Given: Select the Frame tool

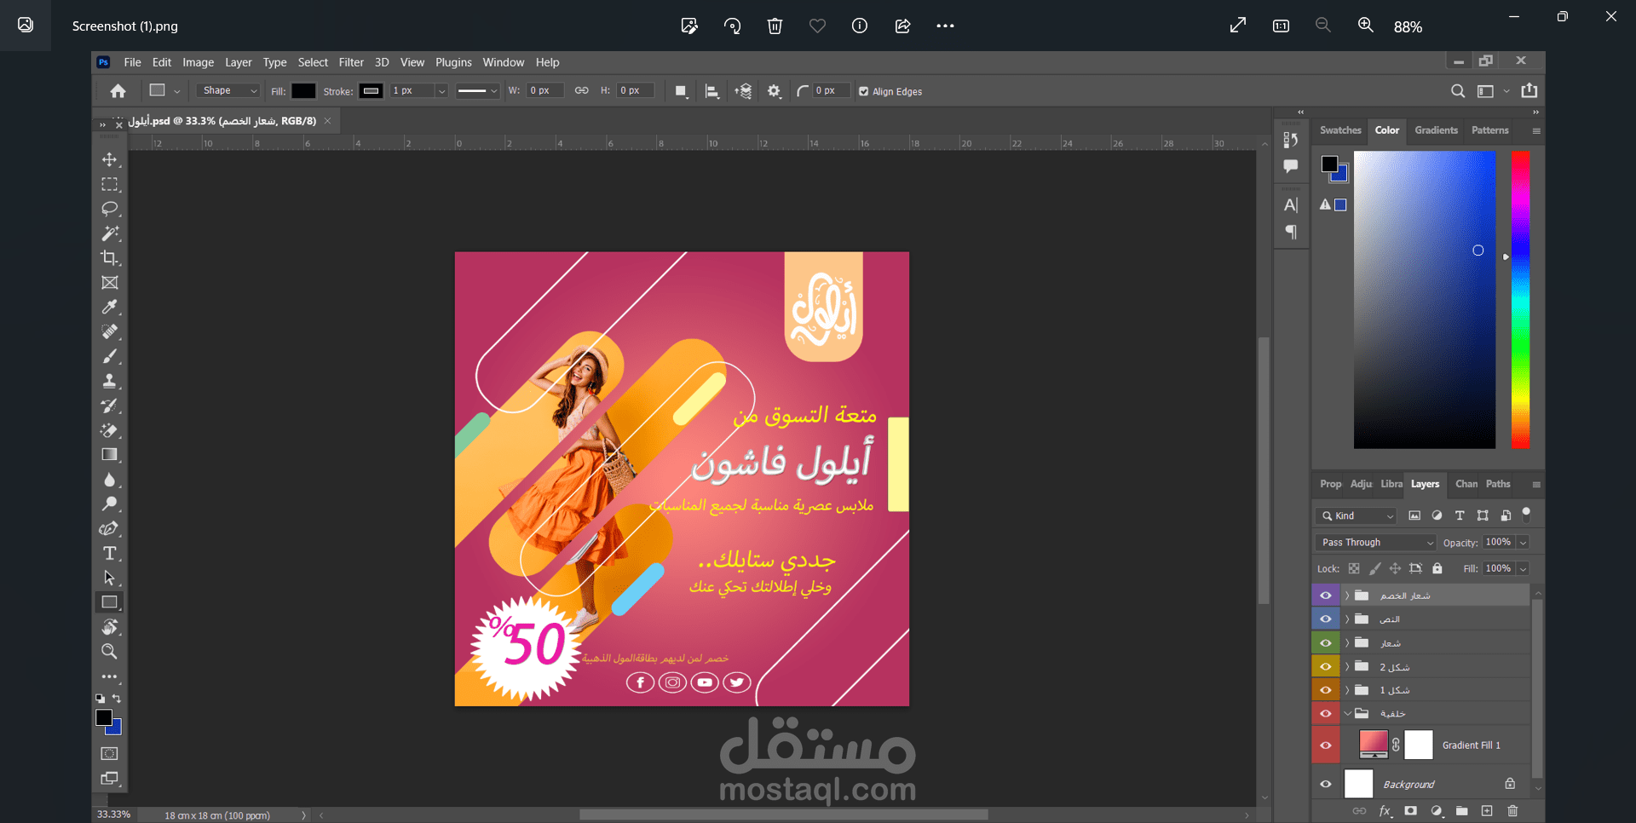Looking at the screenshot, I should tap(110, 283).
